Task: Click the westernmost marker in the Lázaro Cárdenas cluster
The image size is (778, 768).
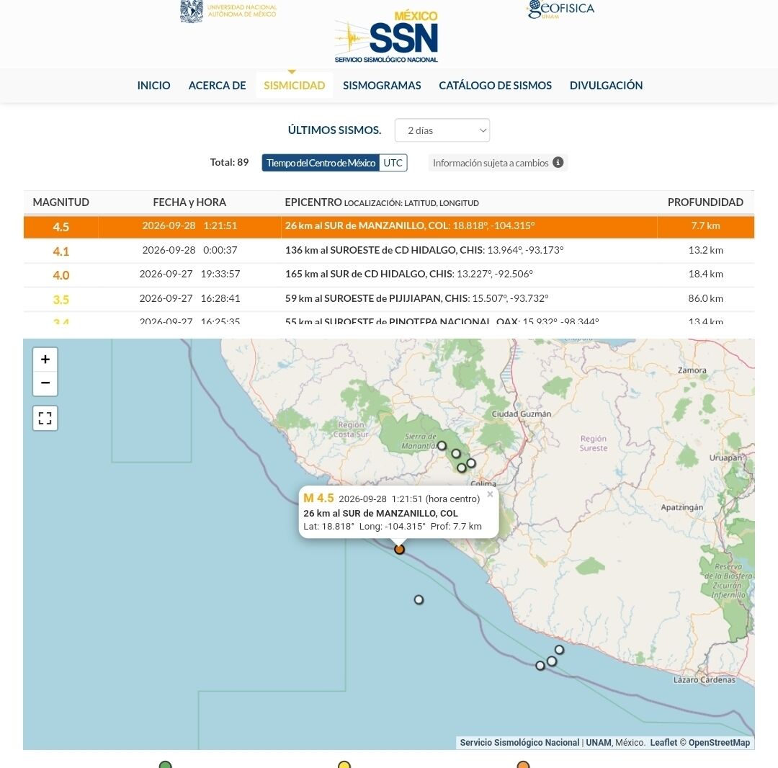Action: pos(540,665)
